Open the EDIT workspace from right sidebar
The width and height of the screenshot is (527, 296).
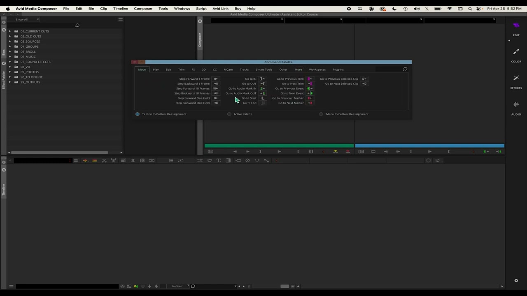coord(516,29)
